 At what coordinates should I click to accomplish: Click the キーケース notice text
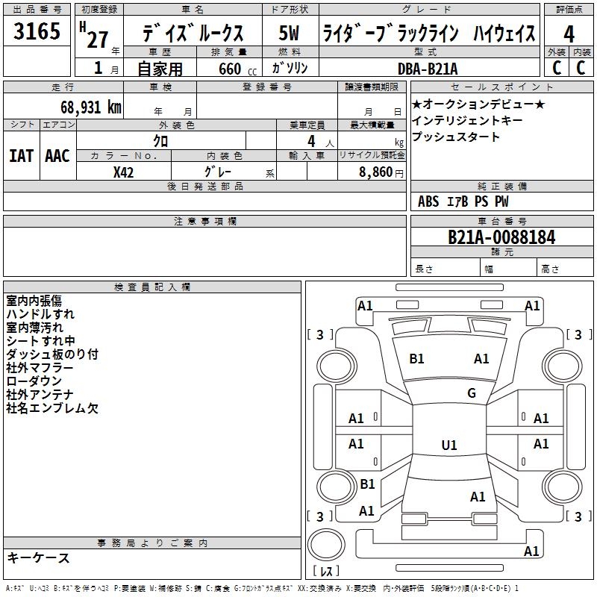click(38, 557)
